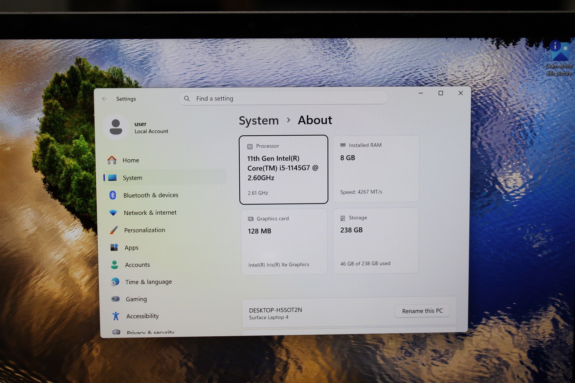The image size is (575, 383).
Task: Open the Installed RAM card
Action: pyautogui.click(x=376, y=169)
